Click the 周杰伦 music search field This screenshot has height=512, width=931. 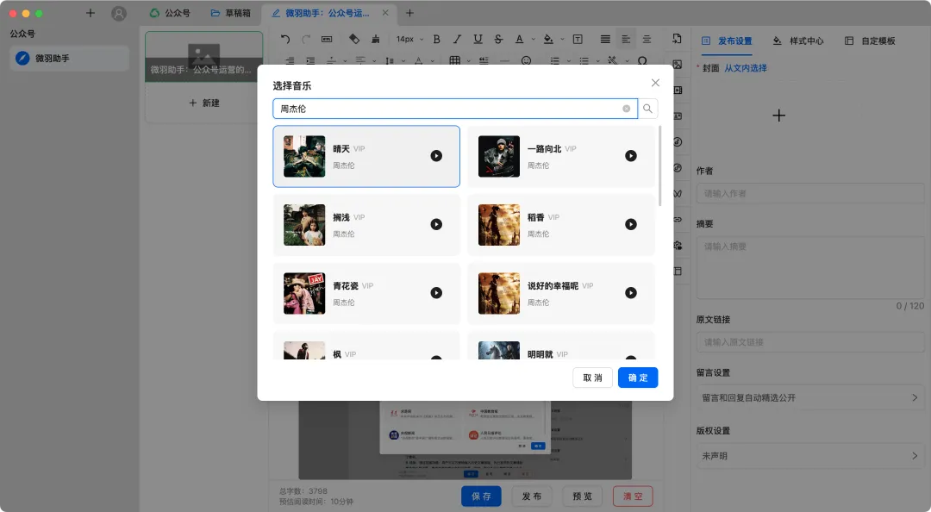click(x=455, y=109)
